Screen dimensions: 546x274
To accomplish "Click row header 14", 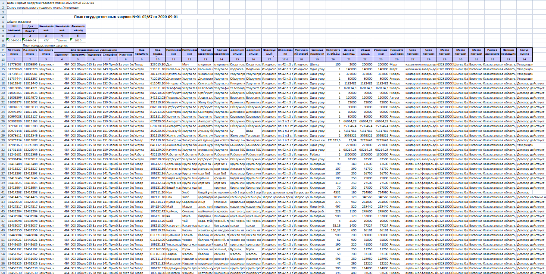I will coord(3,64).
